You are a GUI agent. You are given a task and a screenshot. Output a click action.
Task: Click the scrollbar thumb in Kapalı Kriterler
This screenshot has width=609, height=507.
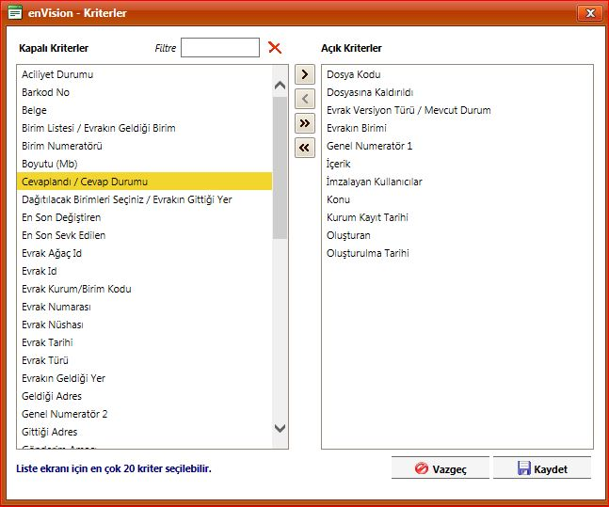[280, 167]
